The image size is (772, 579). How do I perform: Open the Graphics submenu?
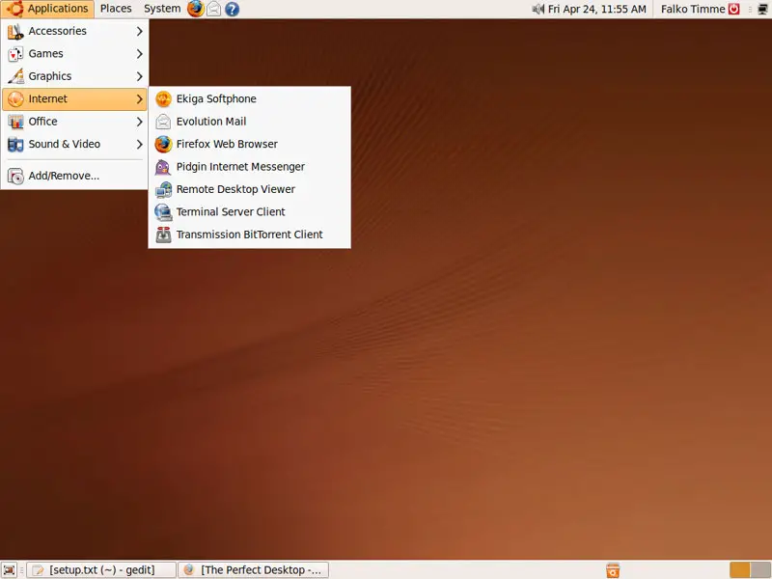click(75, 76)
